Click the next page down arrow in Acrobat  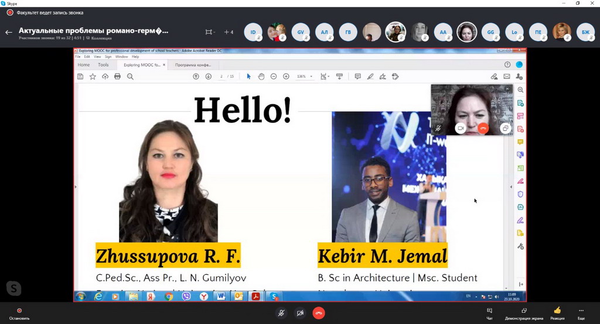tap(209, 77)
